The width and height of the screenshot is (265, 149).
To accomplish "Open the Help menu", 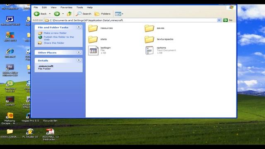I will [89, 7].
